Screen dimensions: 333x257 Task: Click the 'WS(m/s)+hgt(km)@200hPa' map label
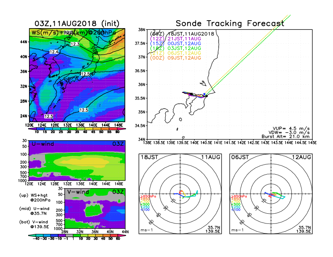(74, 33)
